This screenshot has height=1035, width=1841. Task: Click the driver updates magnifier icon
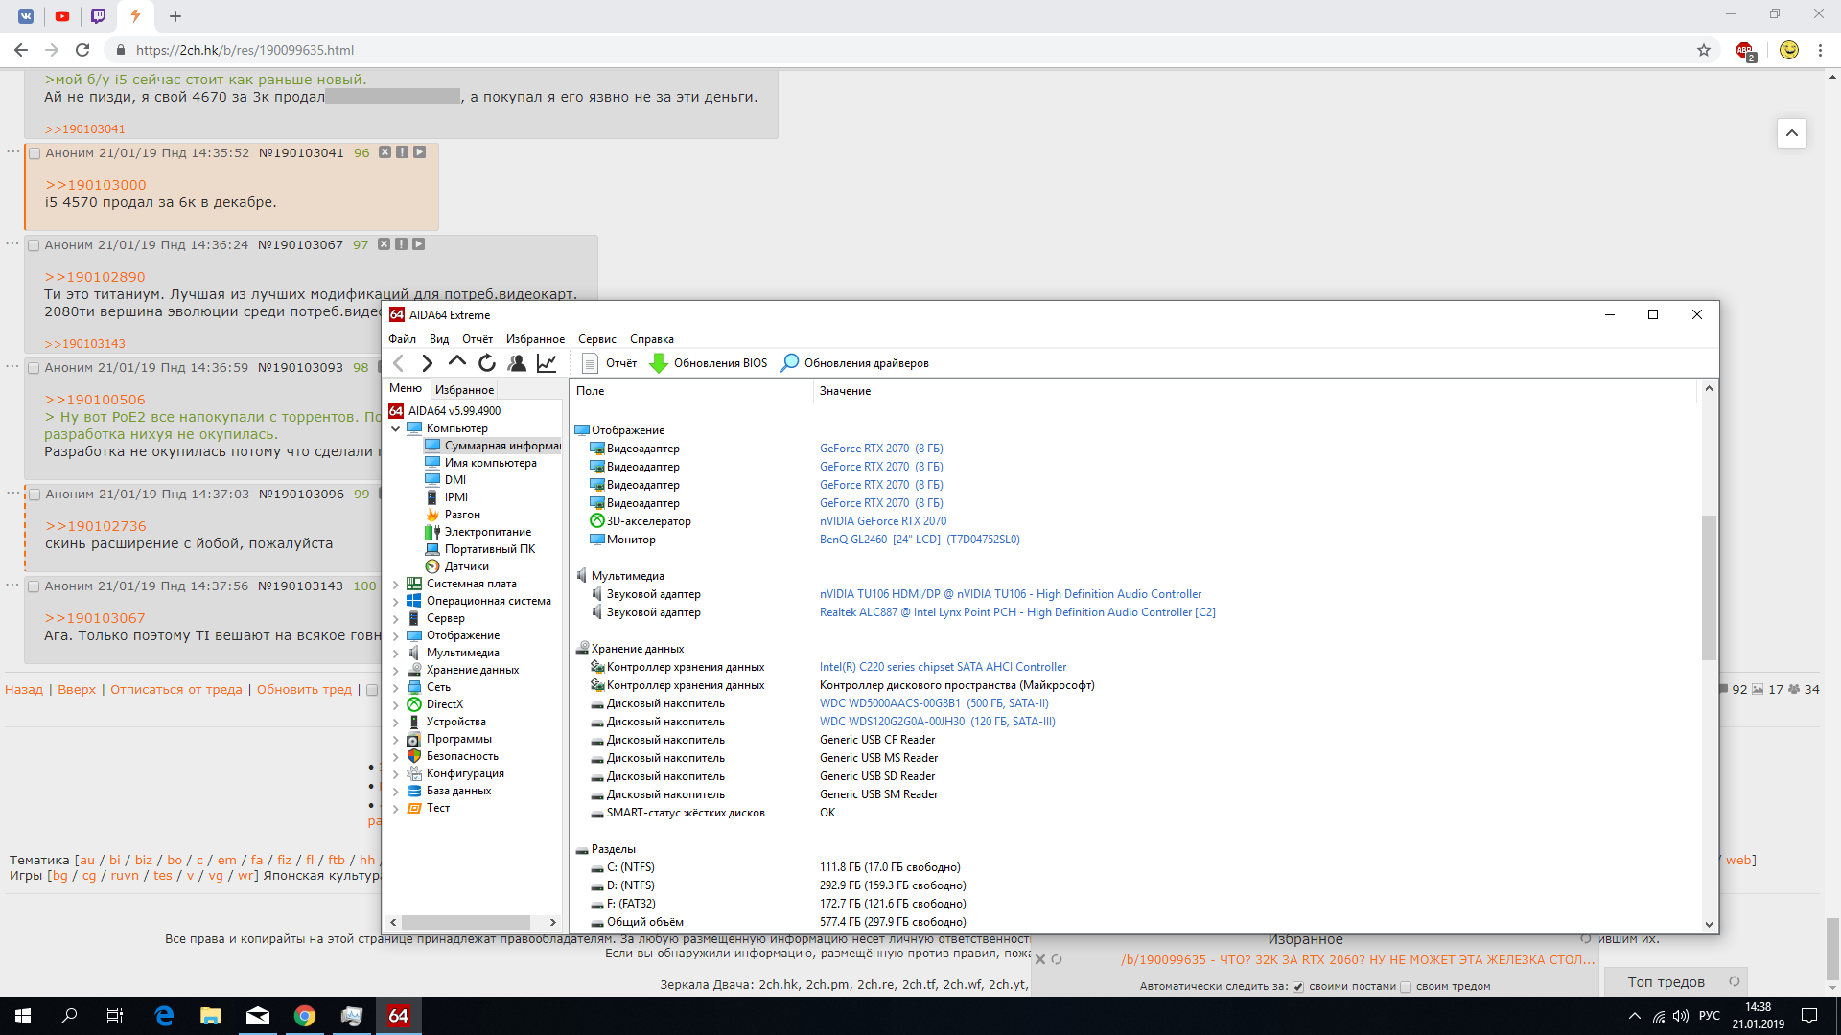point(789,363)
